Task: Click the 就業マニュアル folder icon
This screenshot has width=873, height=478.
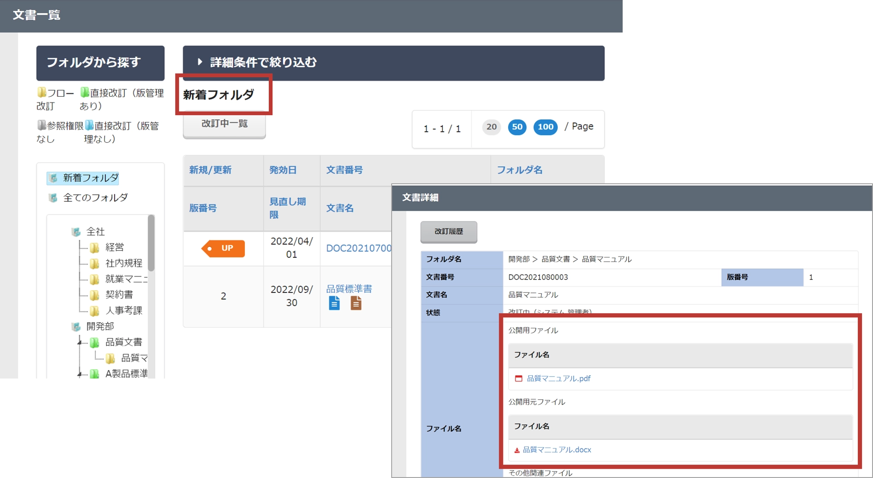Action: [x=94, y=279]
